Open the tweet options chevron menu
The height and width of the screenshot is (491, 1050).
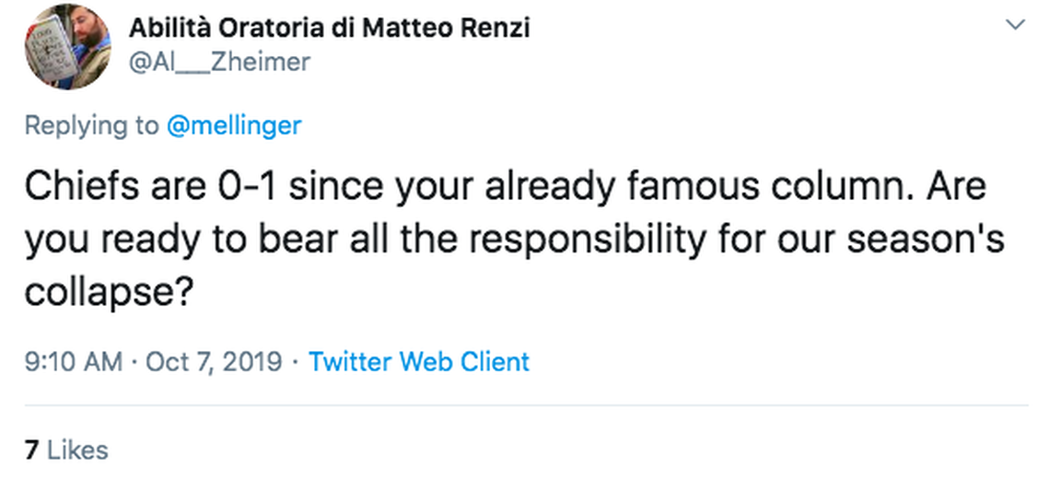tap(1016, 25)
